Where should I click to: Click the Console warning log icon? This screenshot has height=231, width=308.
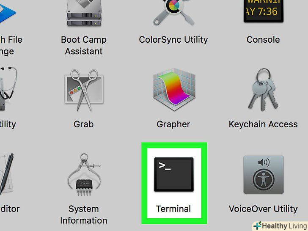[264, 11]
